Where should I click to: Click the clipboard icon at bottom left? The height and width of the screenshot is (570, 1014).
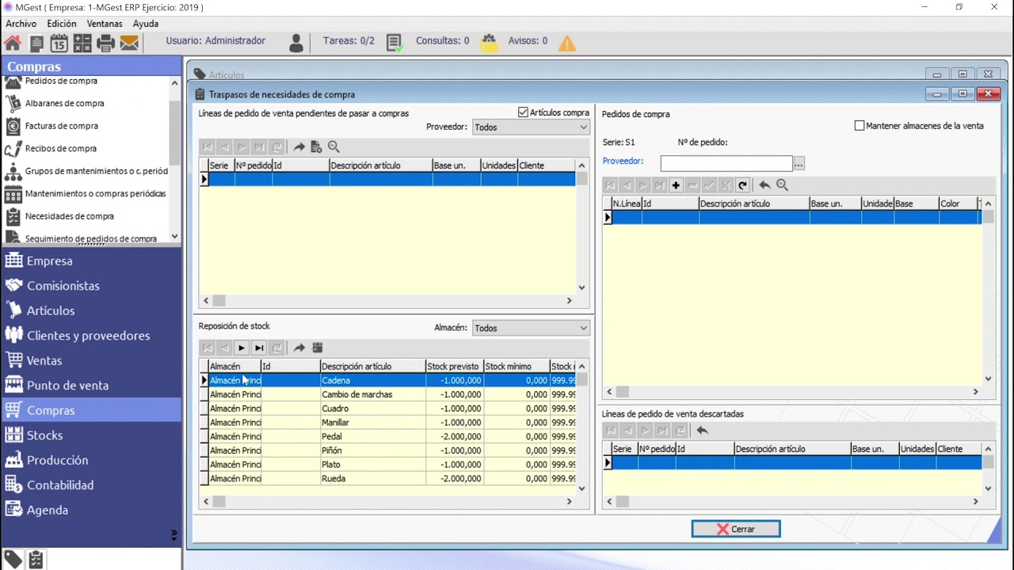pos(36,560)
